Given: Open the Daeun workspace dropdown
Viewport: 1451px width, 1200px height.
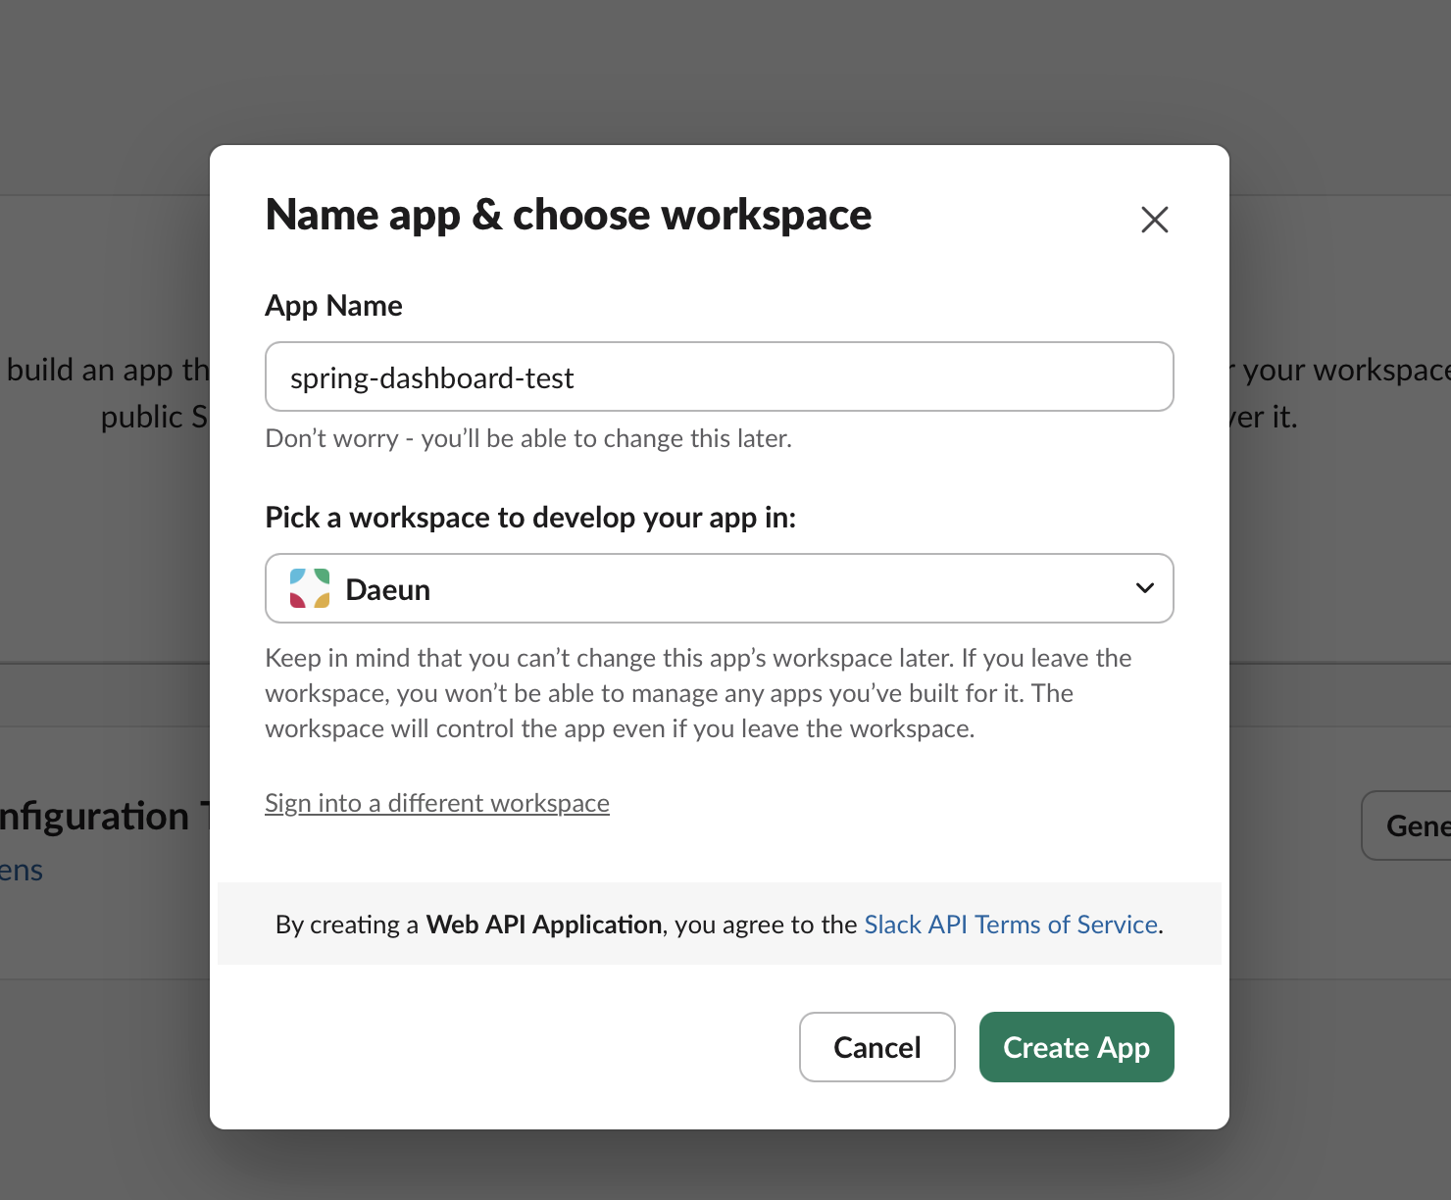Looking at the screenshot, I should pos(720,588).
